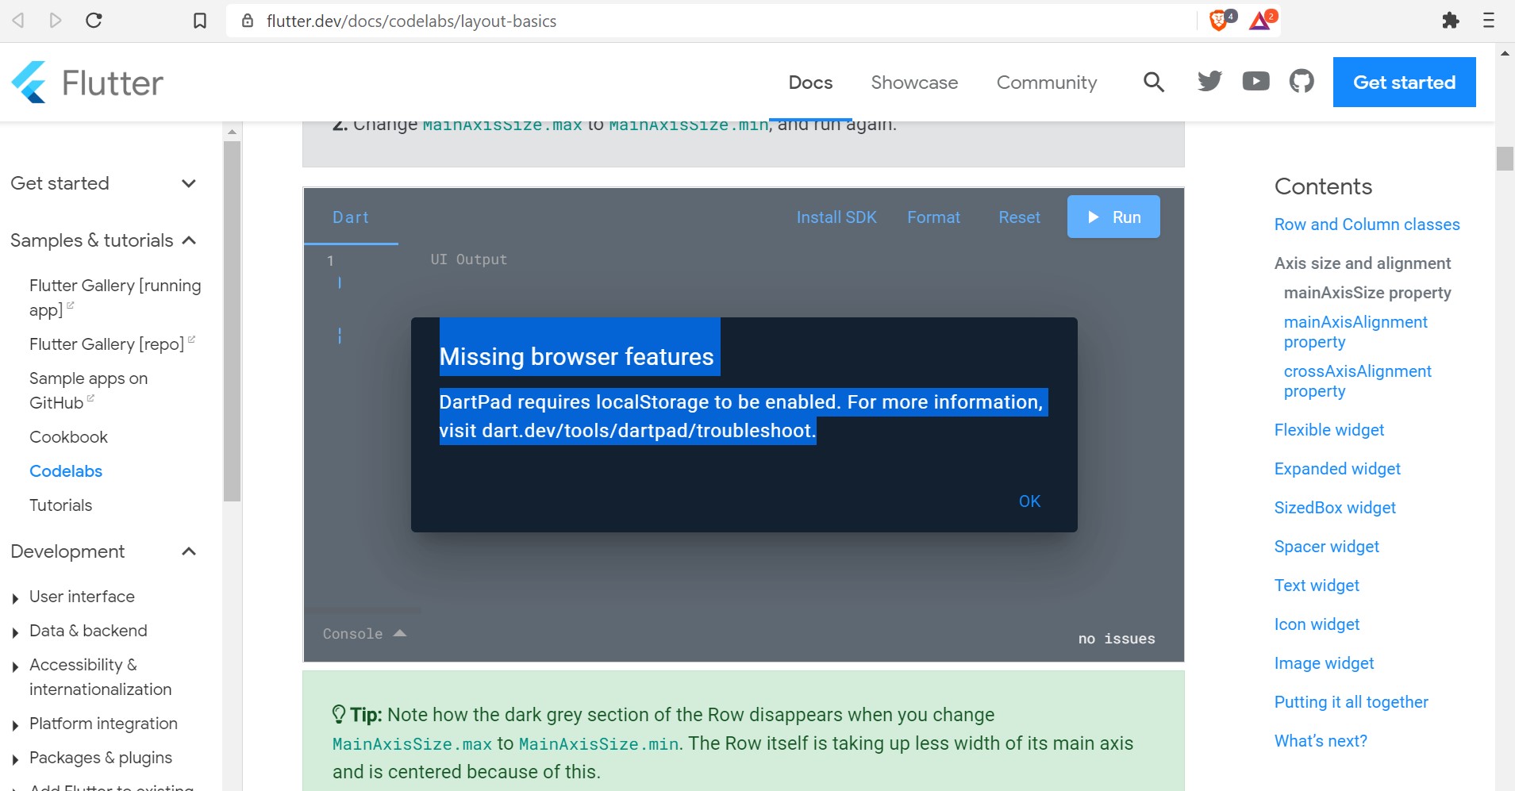This screenshot has height=791, width=1515.
Task: Bookmark this page icon
Action: [x=200, y=21]
